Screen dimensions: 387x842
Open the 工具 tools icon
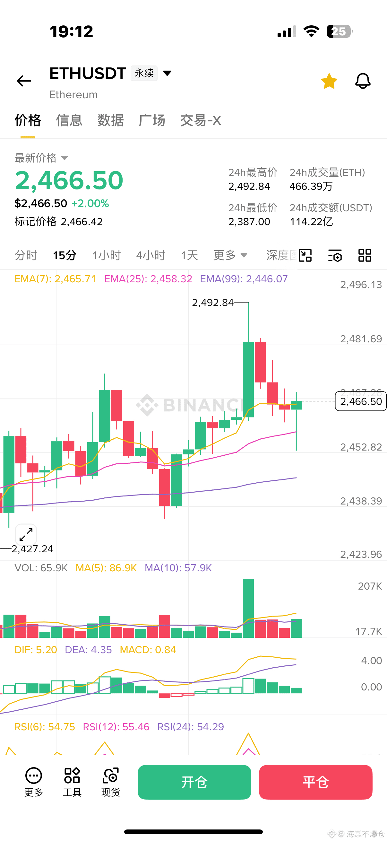pos(72,782)
